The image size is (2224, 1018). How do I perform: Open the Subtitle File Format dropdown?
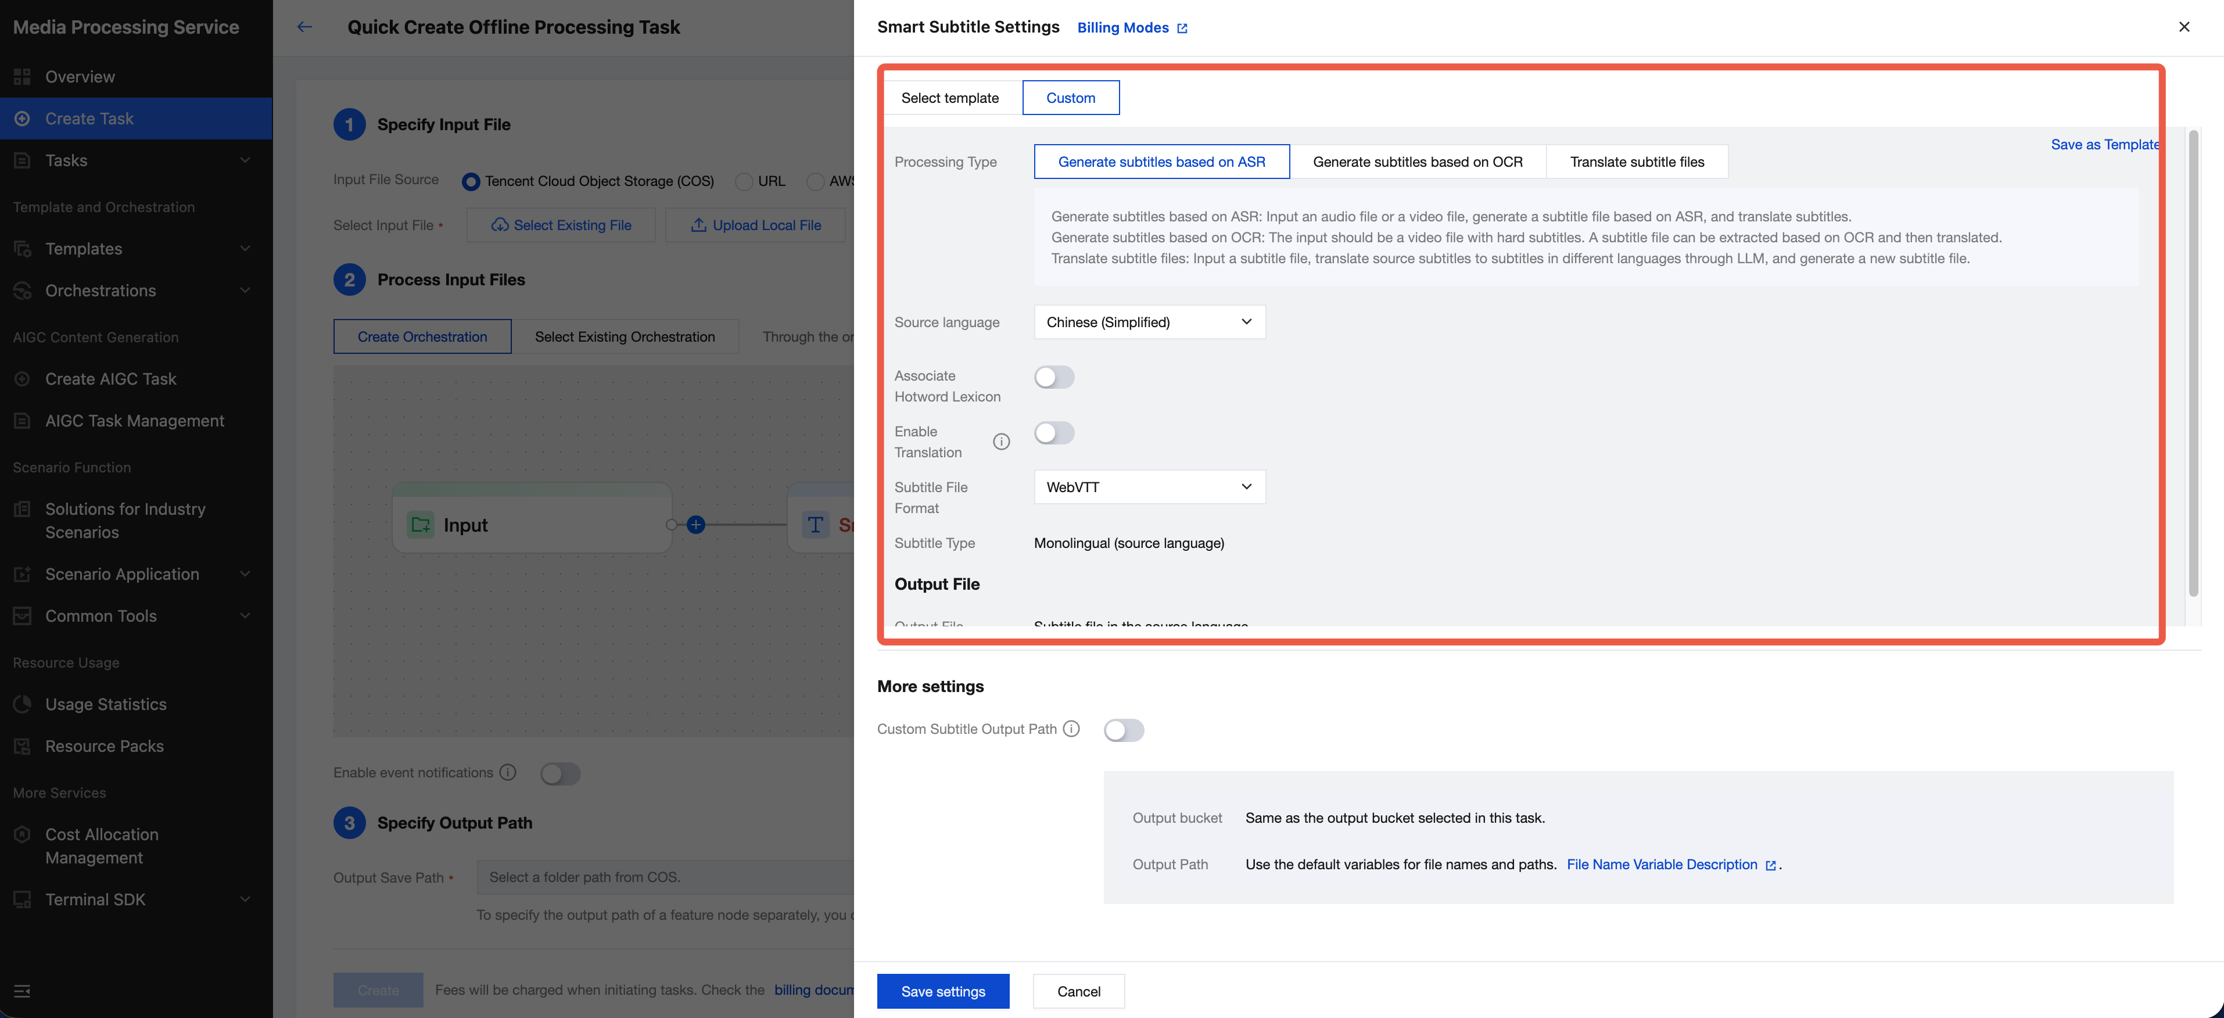click(1149, 487)
